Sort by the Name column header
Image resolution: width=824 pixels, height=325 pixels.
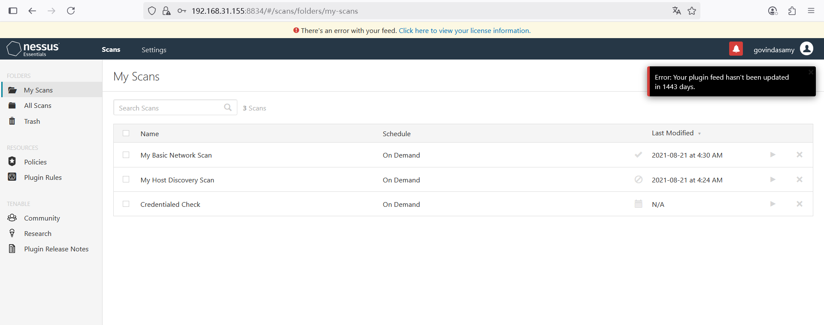[150, 134]
